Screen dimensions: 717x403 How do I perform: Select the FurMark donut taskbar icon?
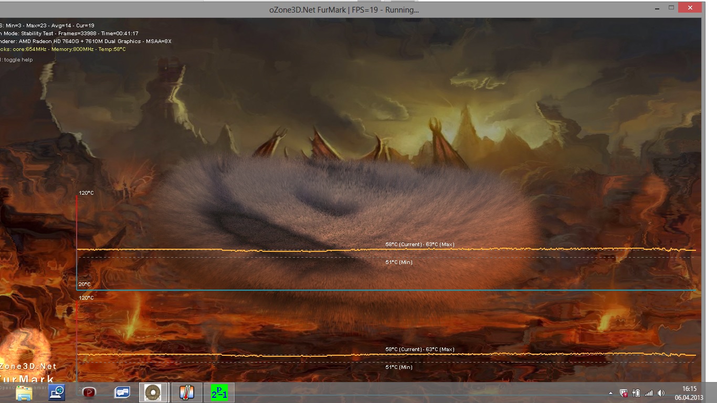pyautogui.click(x=153, y=392)
